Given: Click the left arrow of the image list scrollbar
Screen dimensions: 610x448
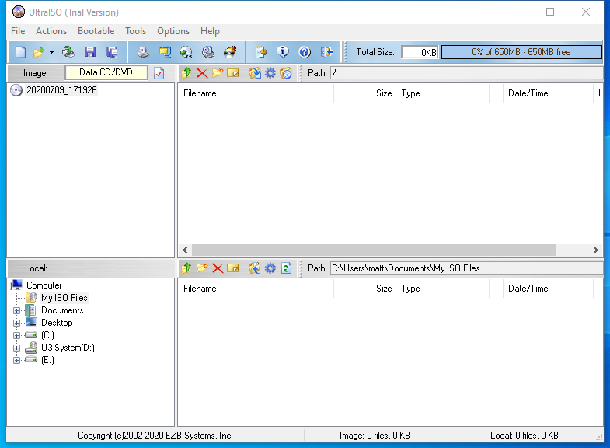Looking at the screenshot, I should (x=185, y=250).
